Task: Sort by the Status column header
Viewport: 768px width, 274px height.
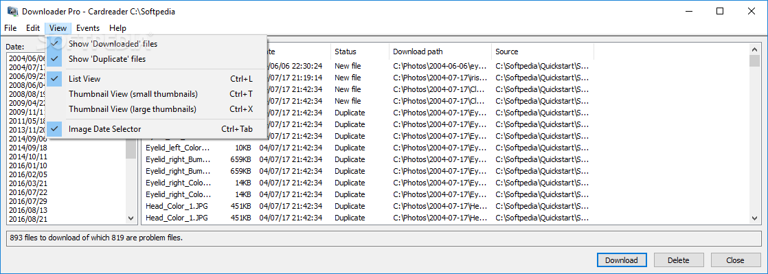Action: [x=360, y=52]
